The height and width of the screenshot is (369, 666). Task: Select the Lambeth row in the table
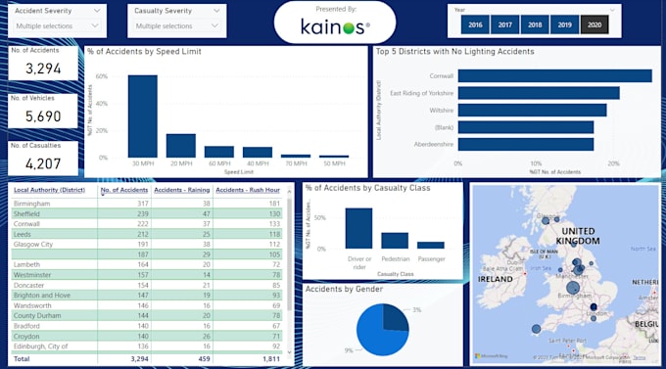coord(147,264)
